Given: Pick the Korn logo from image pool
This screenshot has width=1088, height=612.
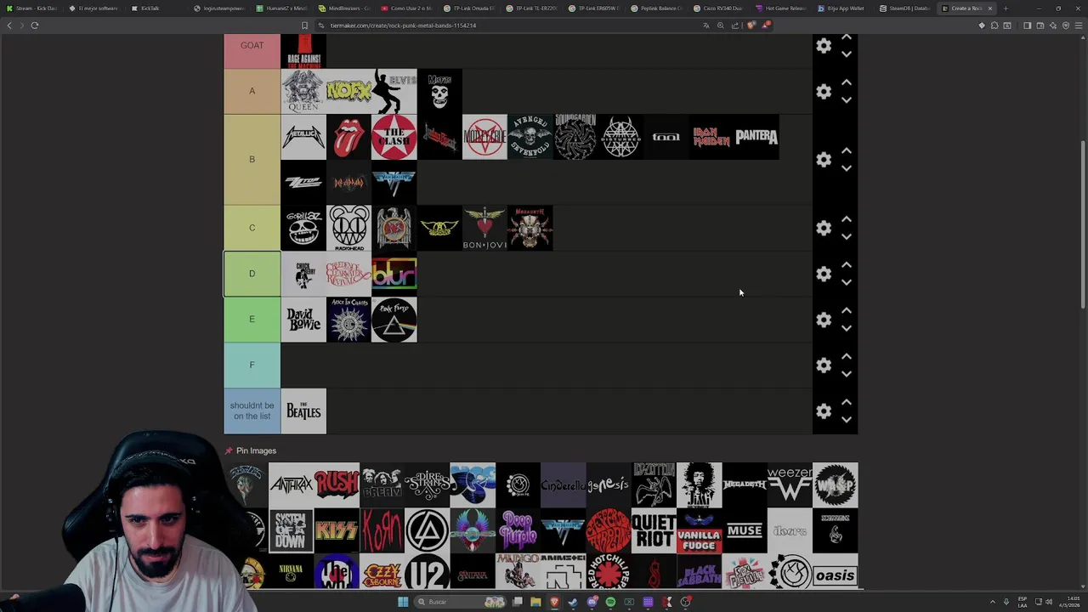Looking at the screenshot, I should coord(382,531).
